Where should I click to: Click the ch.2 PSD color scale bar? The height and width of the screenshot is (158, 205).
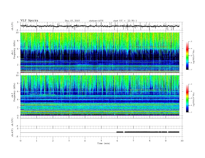[187, 98]
